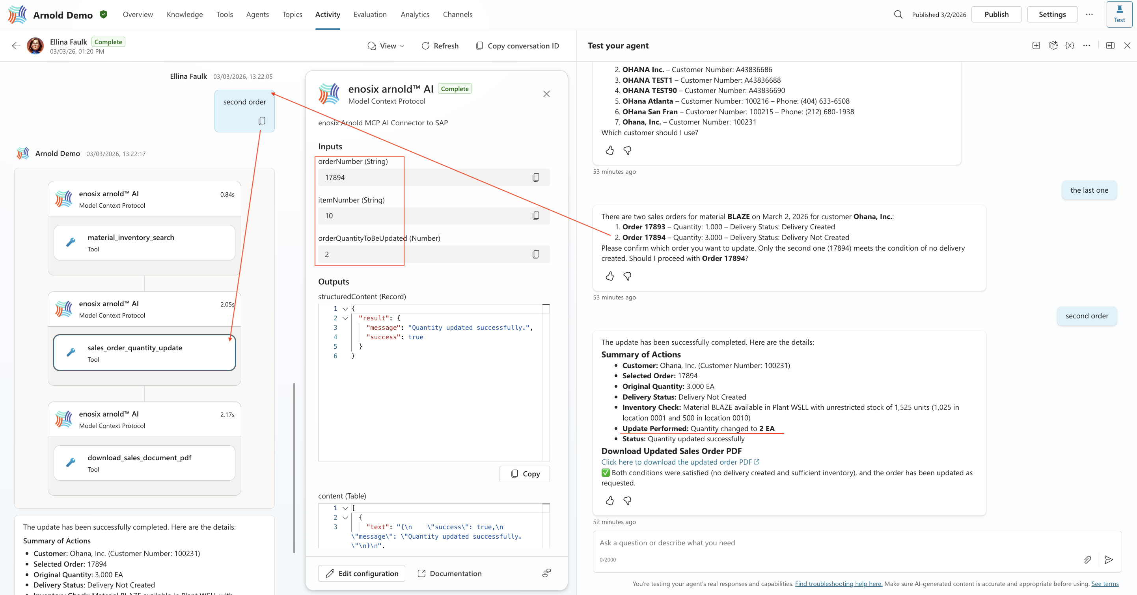1137x595 pixels.
Task: Collapse line 1 of structuredContent code
Action: pos(345,309)
